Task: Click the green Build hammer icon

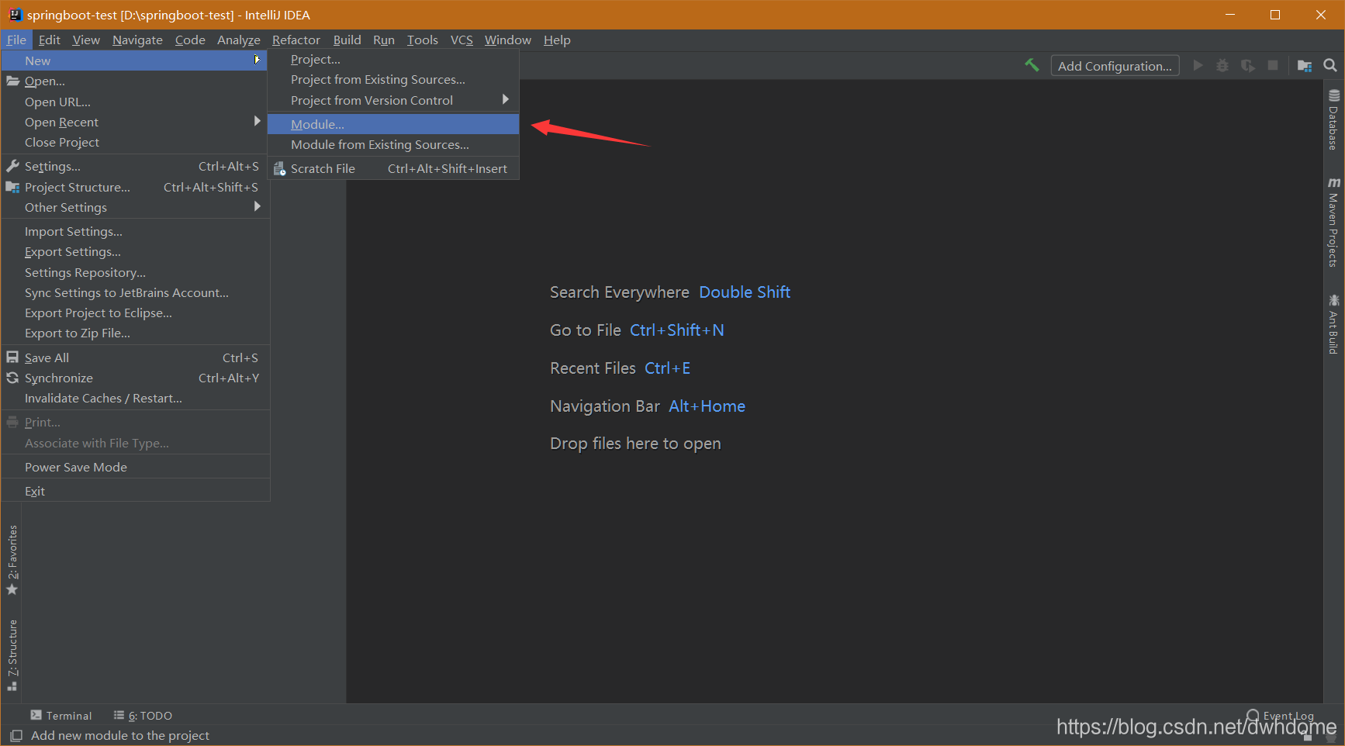Action: (1032, 65)
